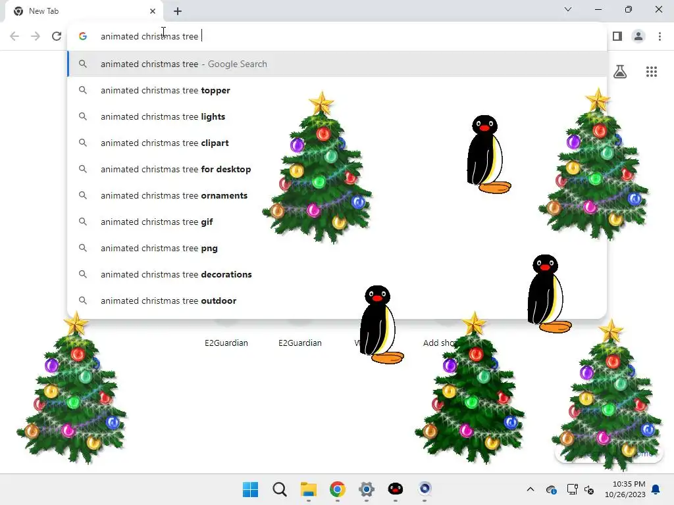Open taskbar Search magnifier
674x505 pixels.
point(279,489)
